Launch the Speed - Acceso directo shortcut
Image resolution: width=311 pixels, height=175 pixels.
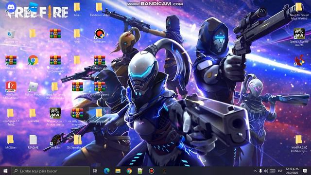[299, 34]
